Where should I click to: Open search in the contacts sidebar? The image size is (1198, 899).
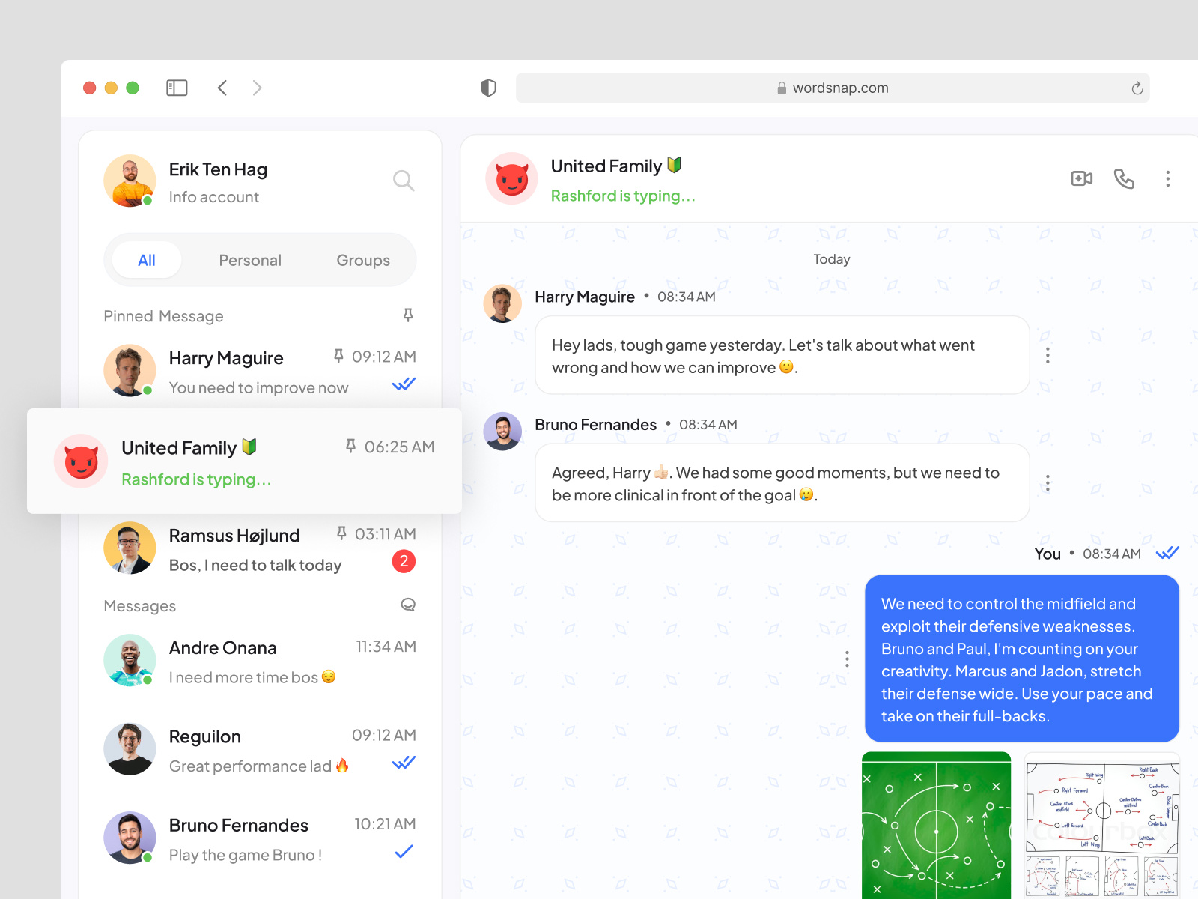(404, 180)
